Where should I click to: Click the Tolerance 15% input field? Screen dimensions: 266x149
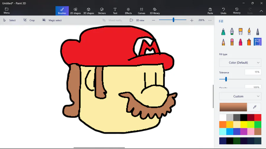253,72
